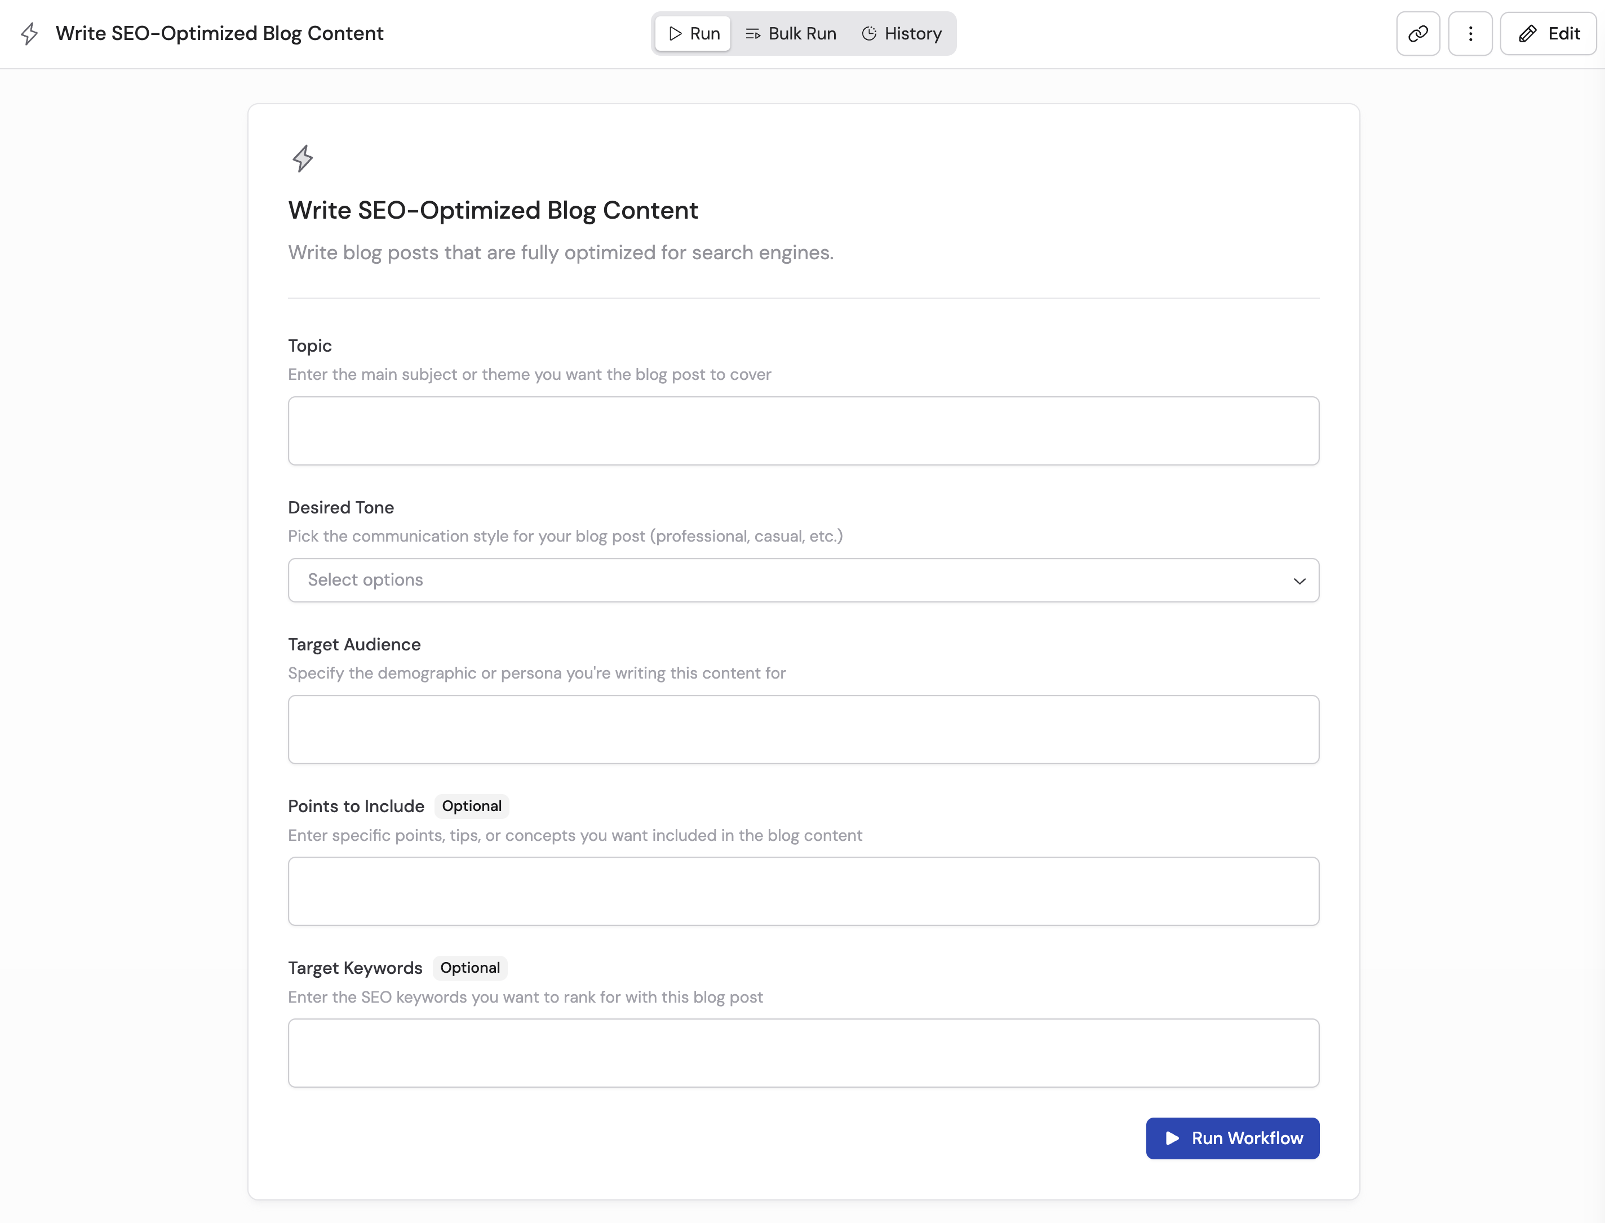Click the list icon next to Bulk Run
The width and height of the screenshot is (1605, 1223).
(753, 33)
